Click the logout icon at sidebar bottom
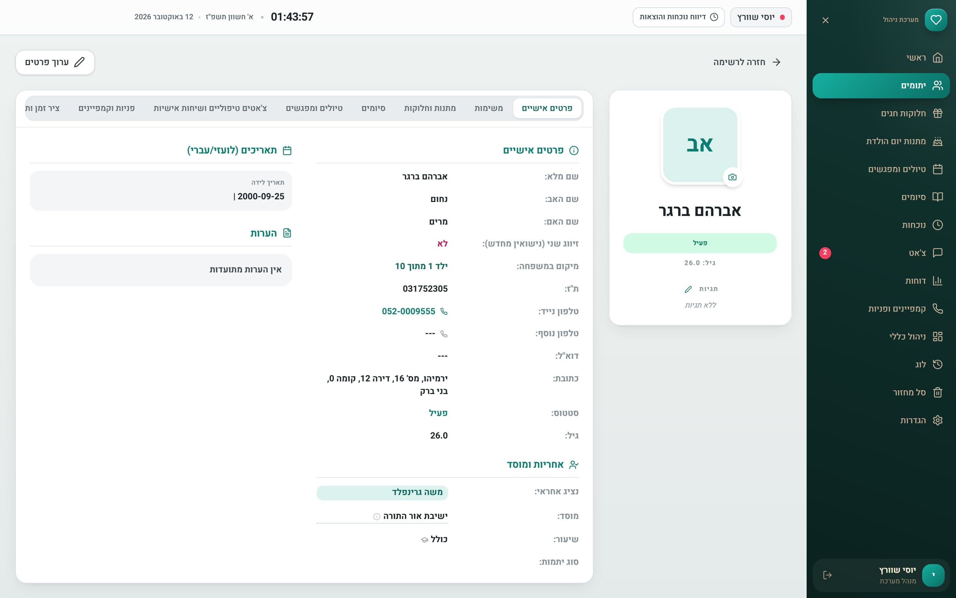This screenshot has height=598, width=956. [827, 575]
